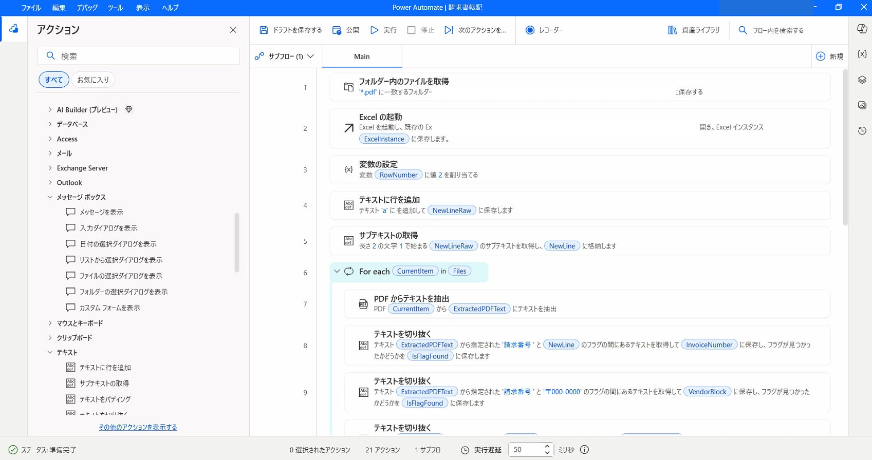Collapse the メッセージ ボックス group

50,197
